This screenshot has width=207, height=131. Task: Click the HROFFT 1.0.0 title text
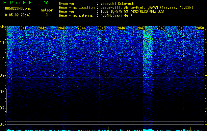pos(26,3)
